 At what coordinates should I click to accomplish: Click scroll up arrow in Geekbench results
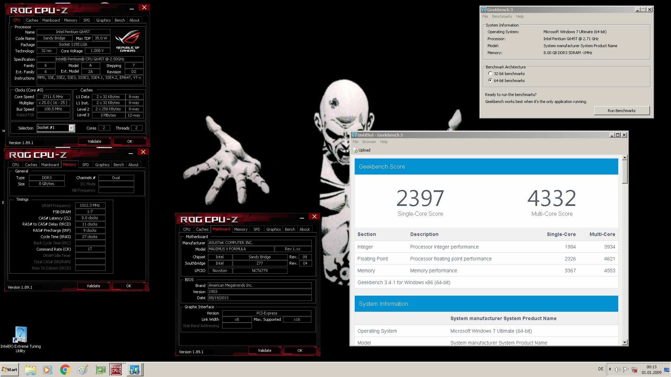(625, 158)
